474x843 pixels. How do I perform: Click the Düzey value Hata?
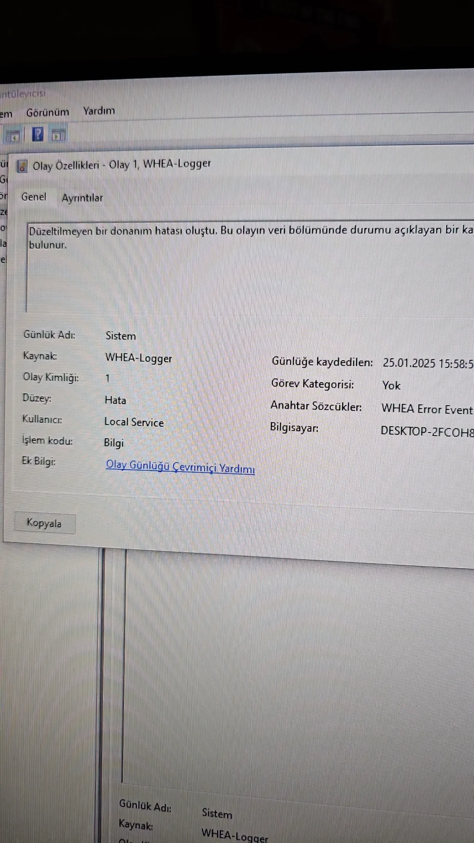(x=115, y=400)
